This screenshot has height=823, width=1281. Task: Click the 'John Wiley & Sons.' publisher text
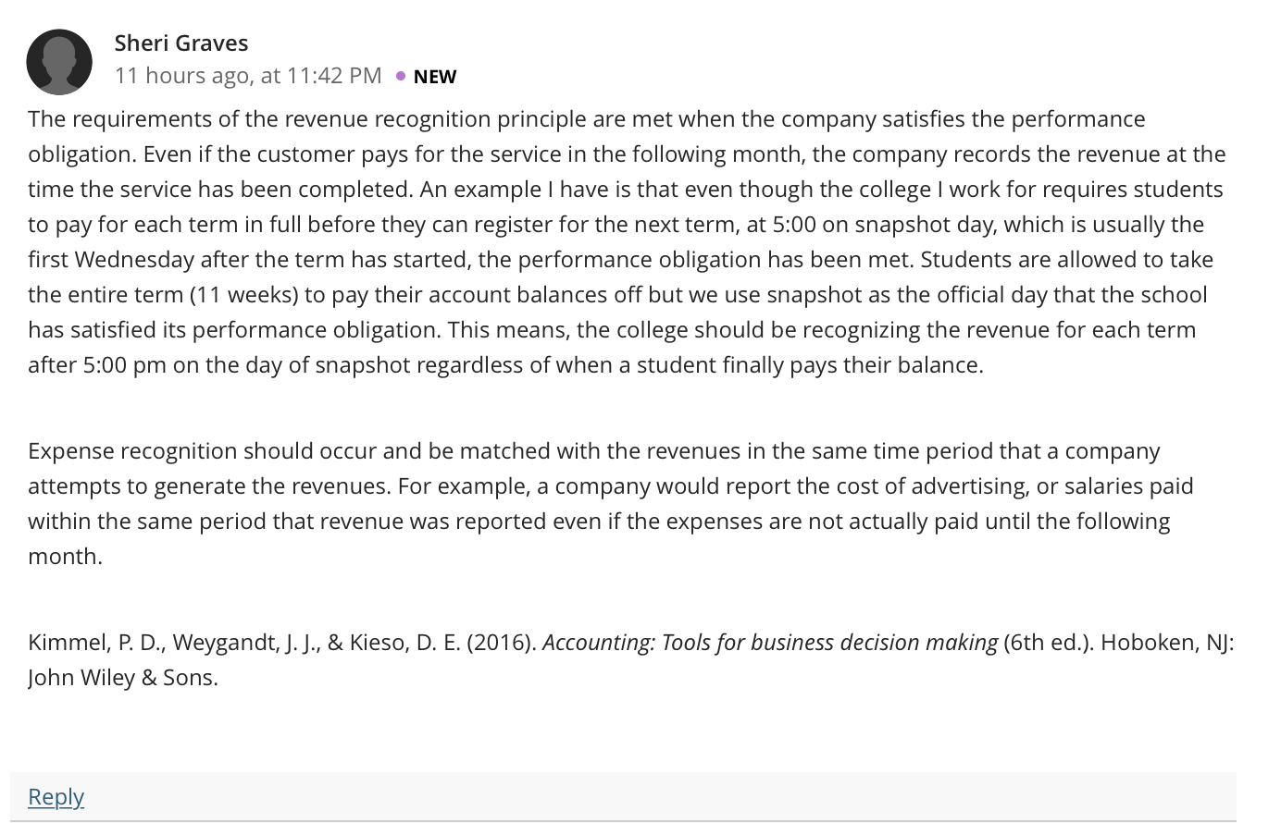[123, 678]
